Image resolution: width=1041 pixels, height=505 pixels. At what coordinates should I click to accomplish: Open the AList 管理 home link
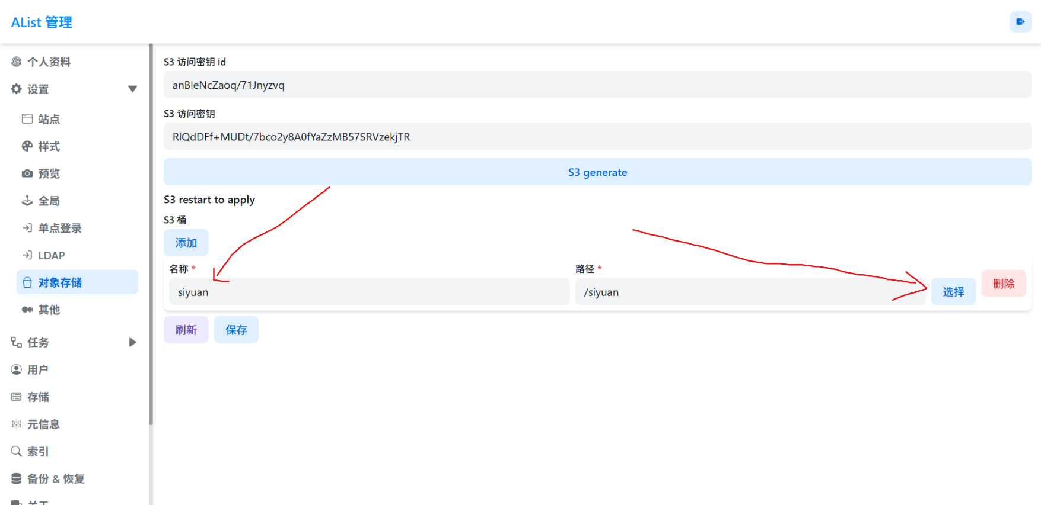tap(42, 22)
